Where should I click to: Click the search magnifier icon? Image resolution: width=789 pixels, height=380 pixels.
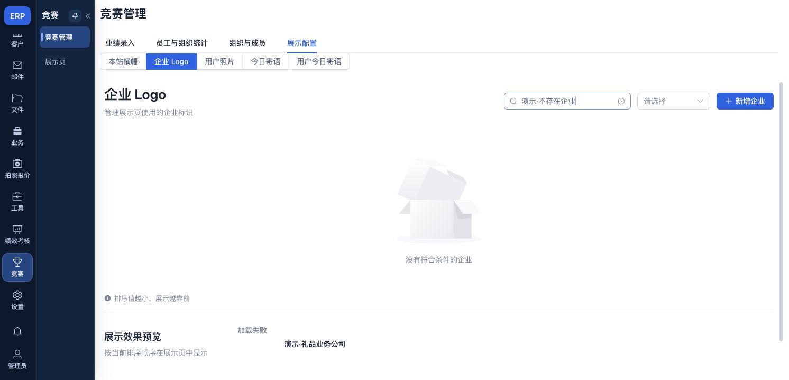pos(513,101)
